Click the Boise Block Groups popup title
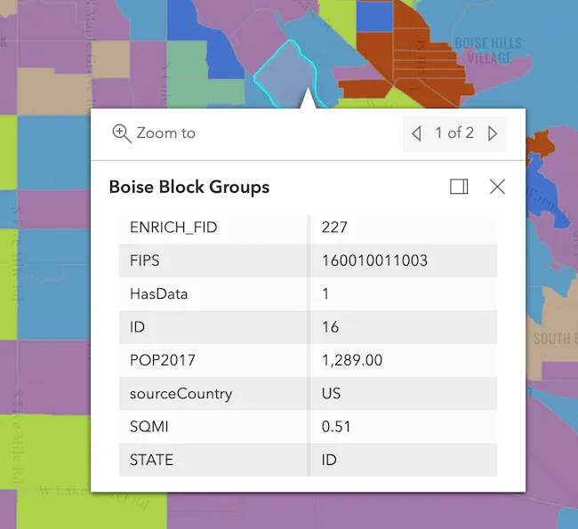578x529 pixels. point(189,187)
